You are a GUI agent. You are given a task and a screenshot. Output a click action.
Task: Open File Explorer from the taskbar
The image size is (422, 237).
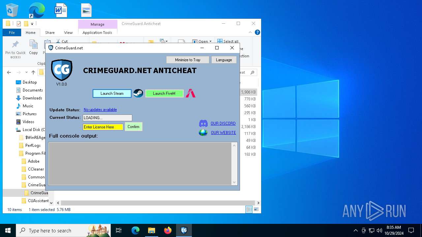tap(151, 230)
